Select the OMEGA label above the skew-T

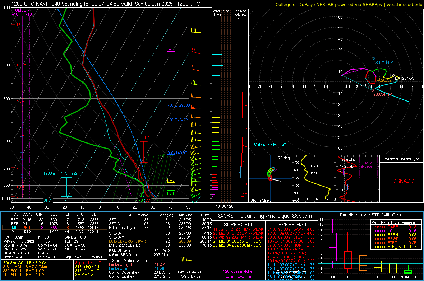click(22, 10)
